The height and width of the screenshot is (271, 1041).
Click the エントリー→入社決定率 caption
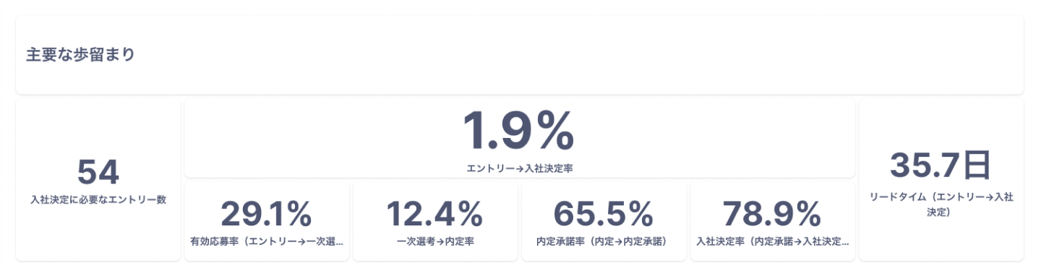click(519, 168)
